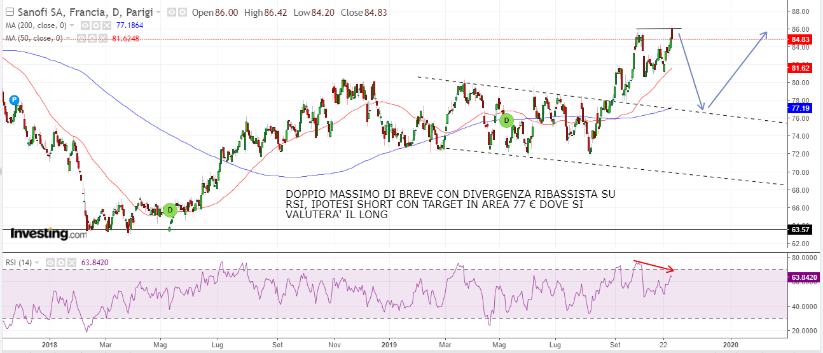
Task: Select the MA (200, close, 0) legend label
Action: pos(36,25)
